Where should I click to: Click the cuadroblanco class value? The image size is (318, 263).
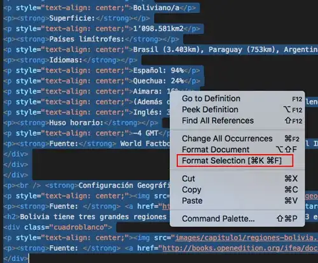(79, 227)
